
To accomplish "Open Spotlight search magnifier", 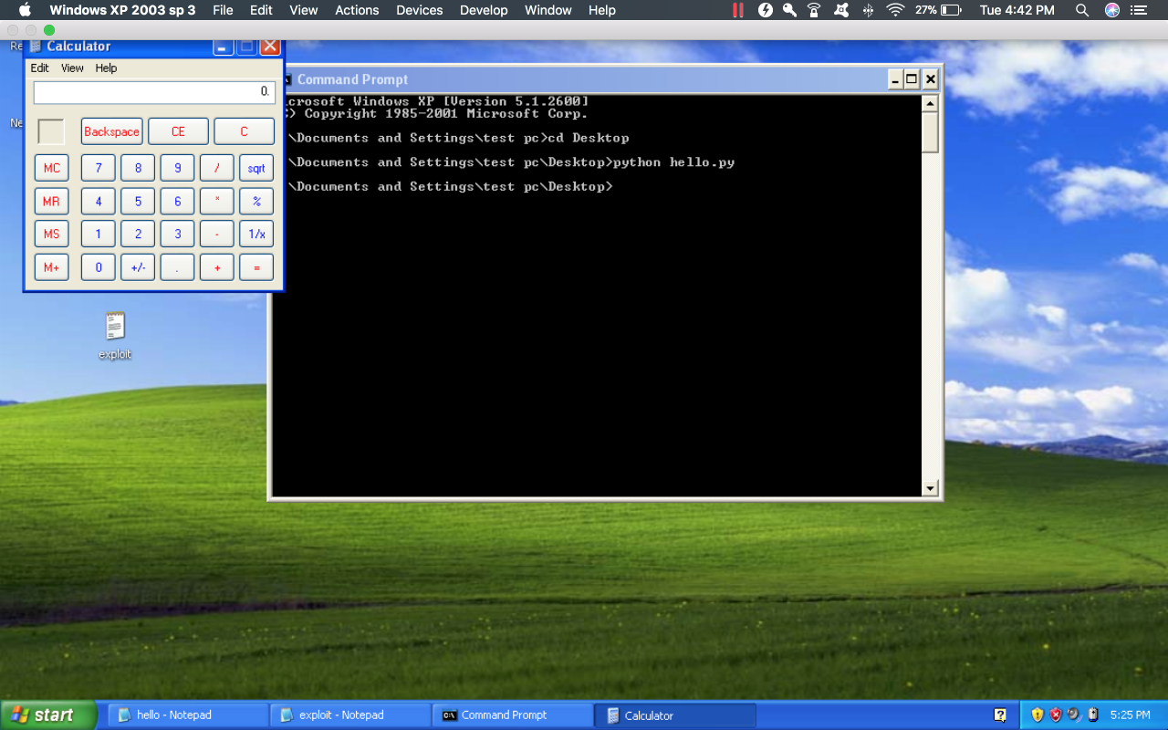I will click(x=1082, y=10).
